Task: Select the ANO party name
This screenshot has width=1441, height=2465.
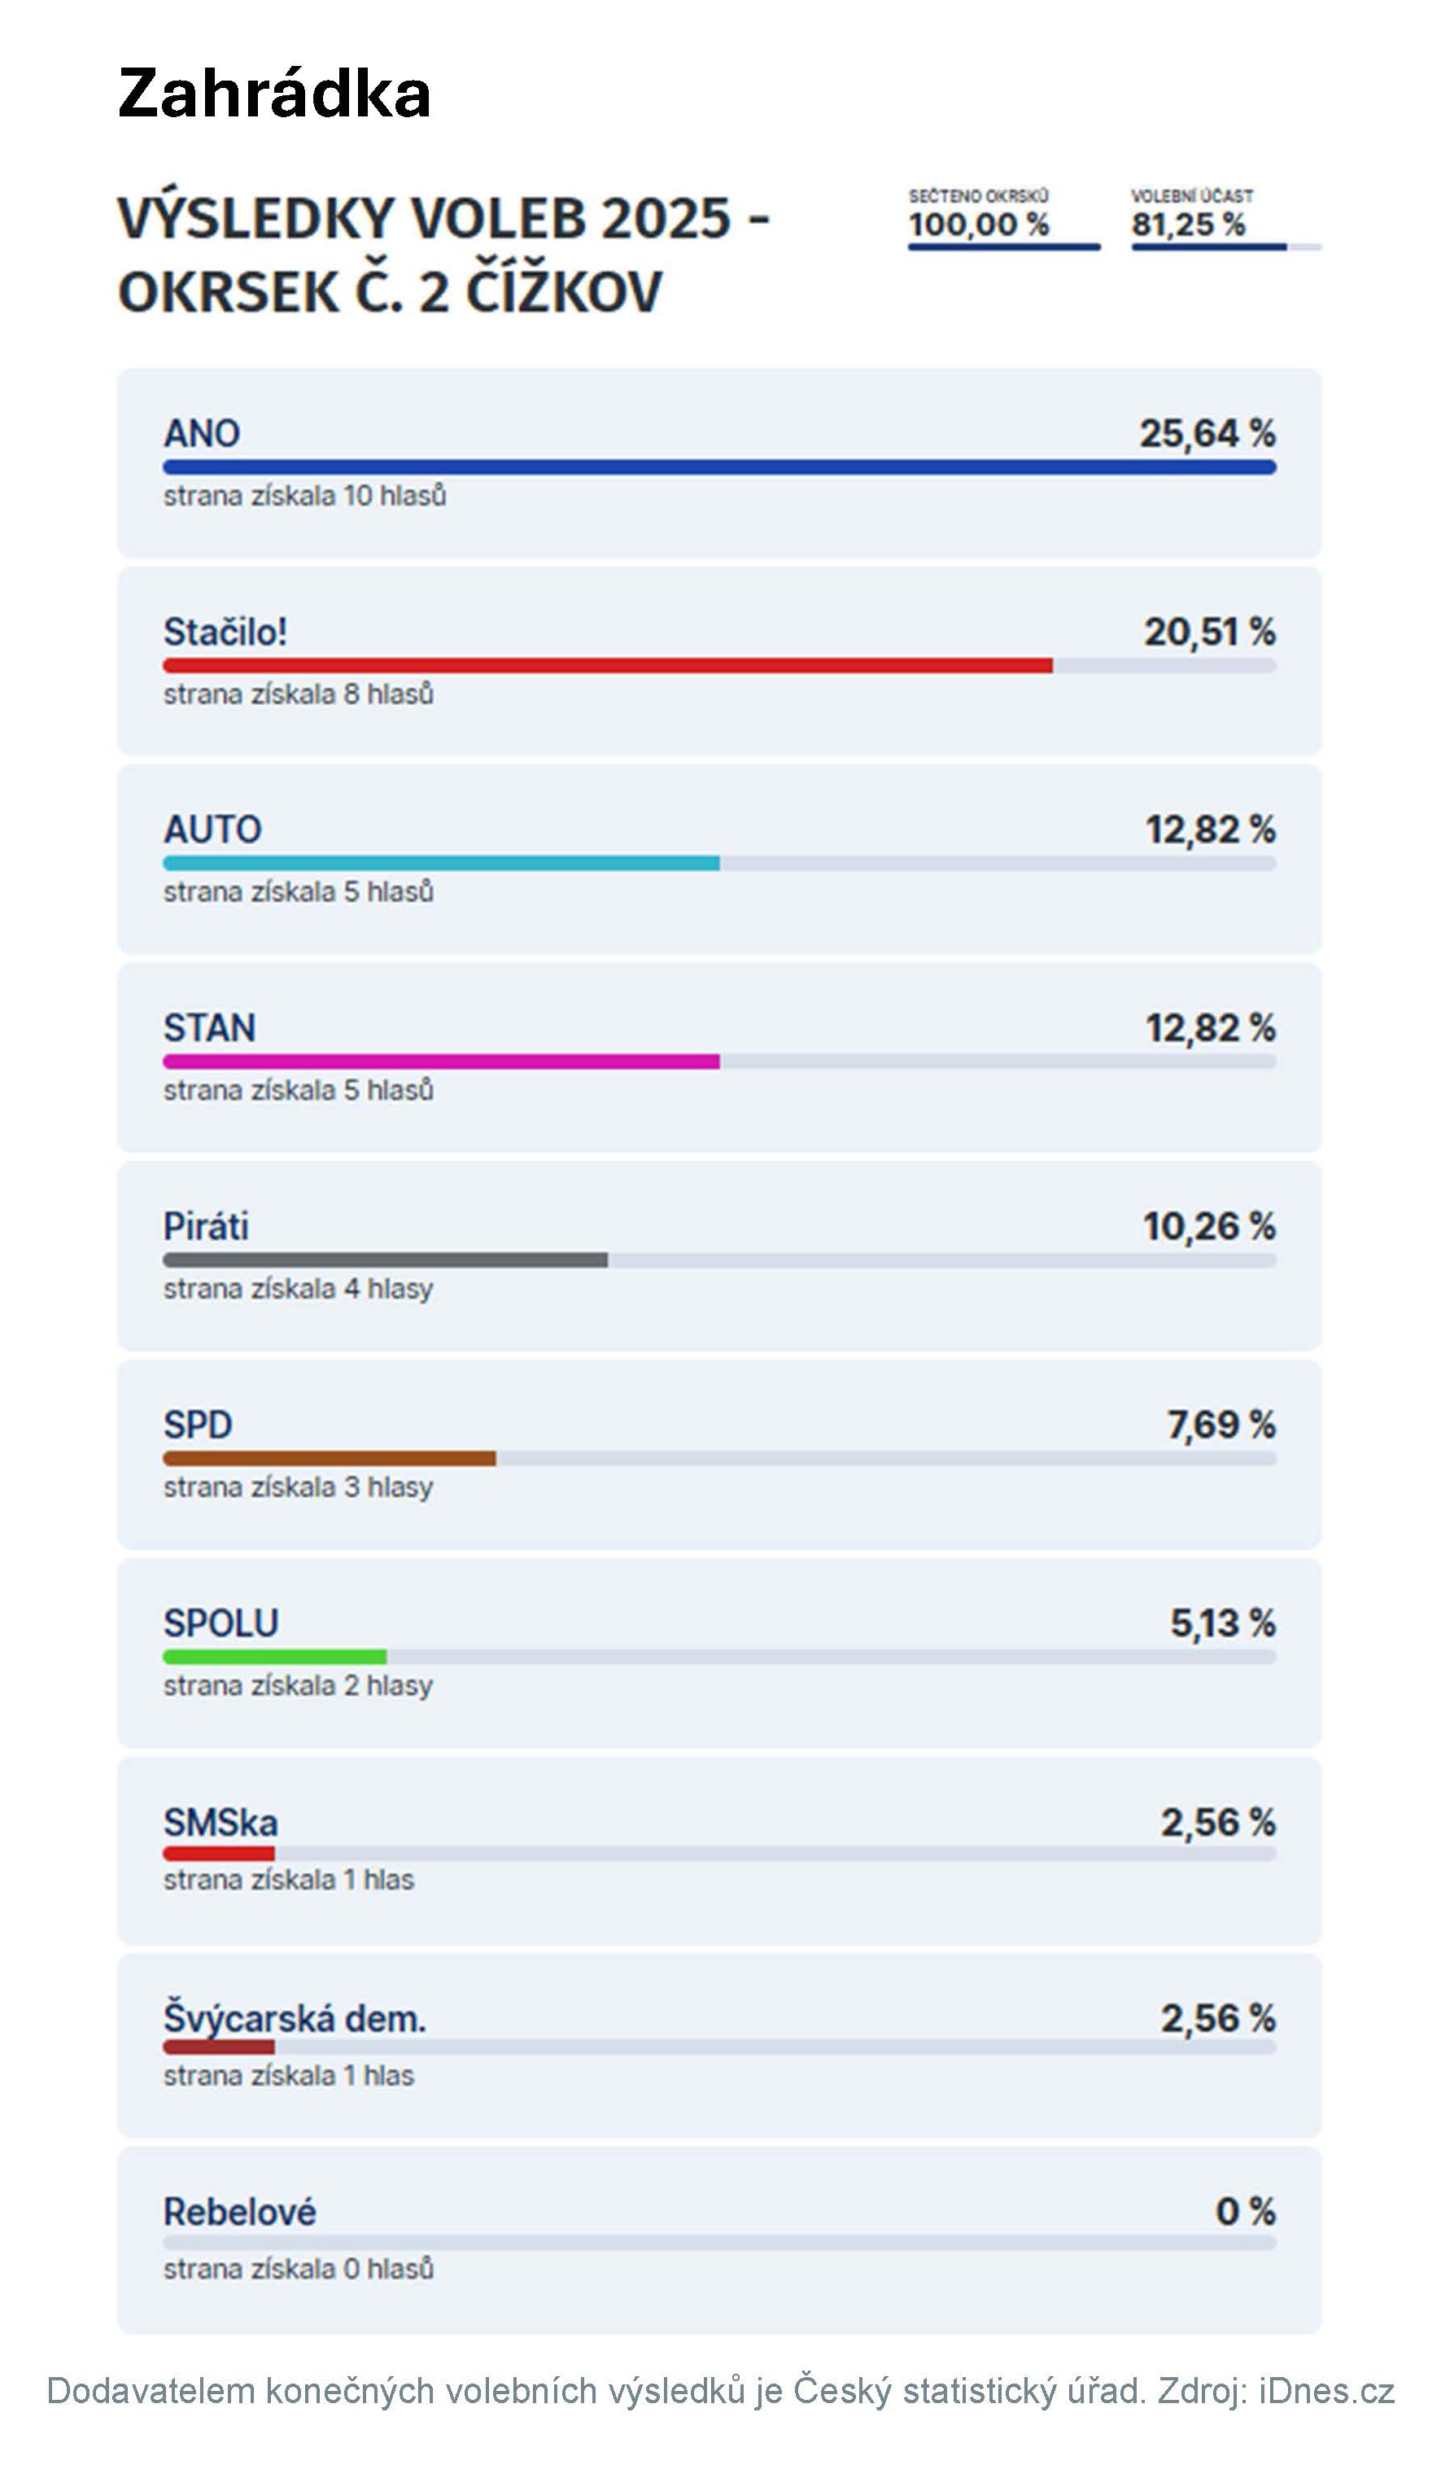Action: point(202,433)
